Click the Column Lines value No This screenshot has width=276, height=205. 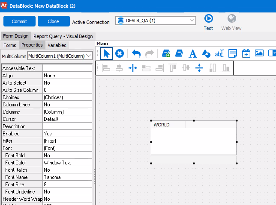tap(67, 105)
